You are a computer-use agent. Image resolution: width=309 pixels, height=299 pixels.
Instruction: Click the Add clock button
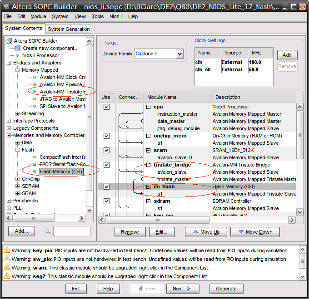pos(287,55)
